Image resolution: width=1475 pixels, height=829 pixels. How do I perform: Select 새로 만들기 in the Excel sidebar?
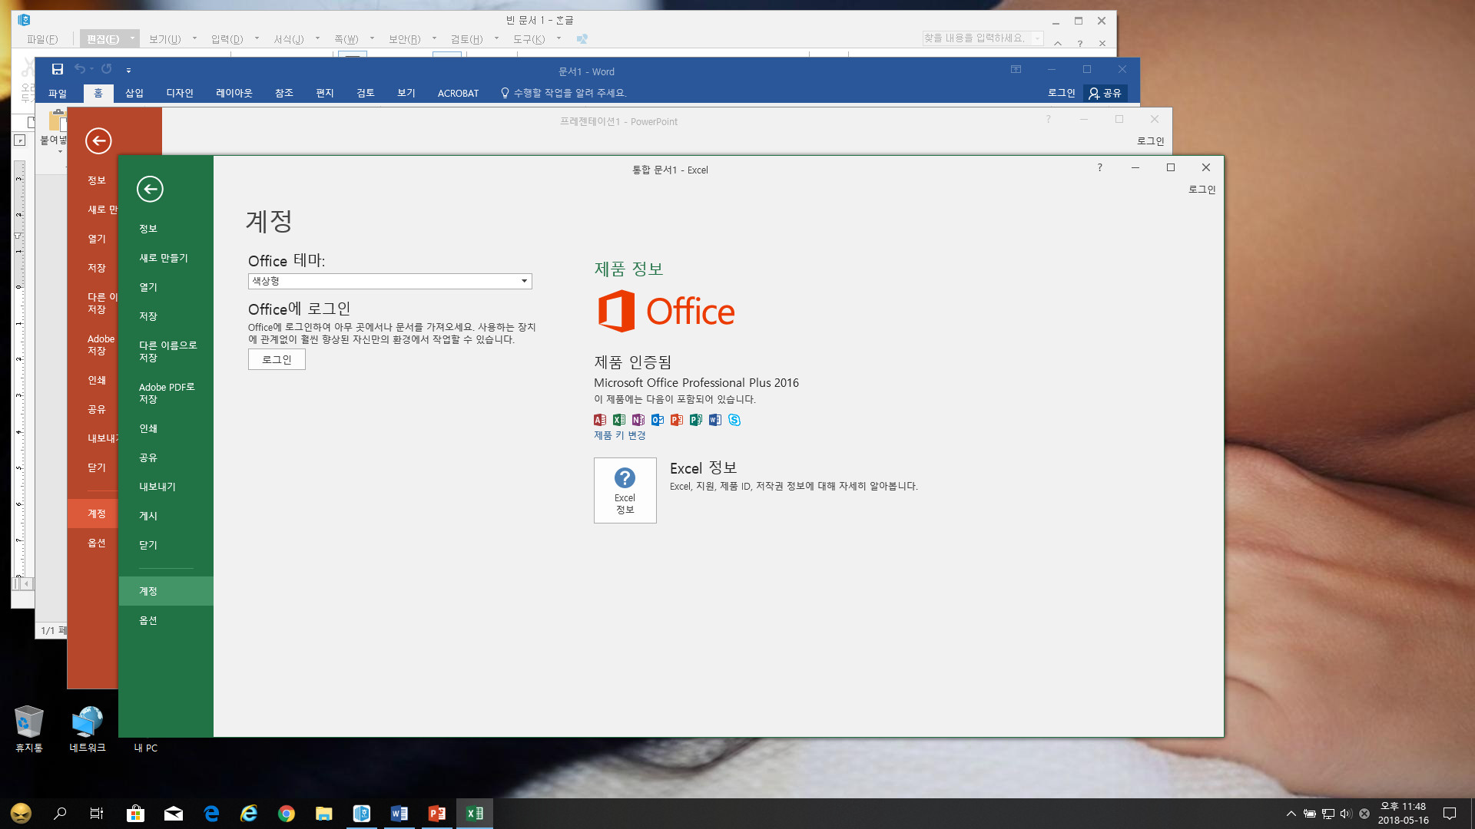[x=166, y=258]
